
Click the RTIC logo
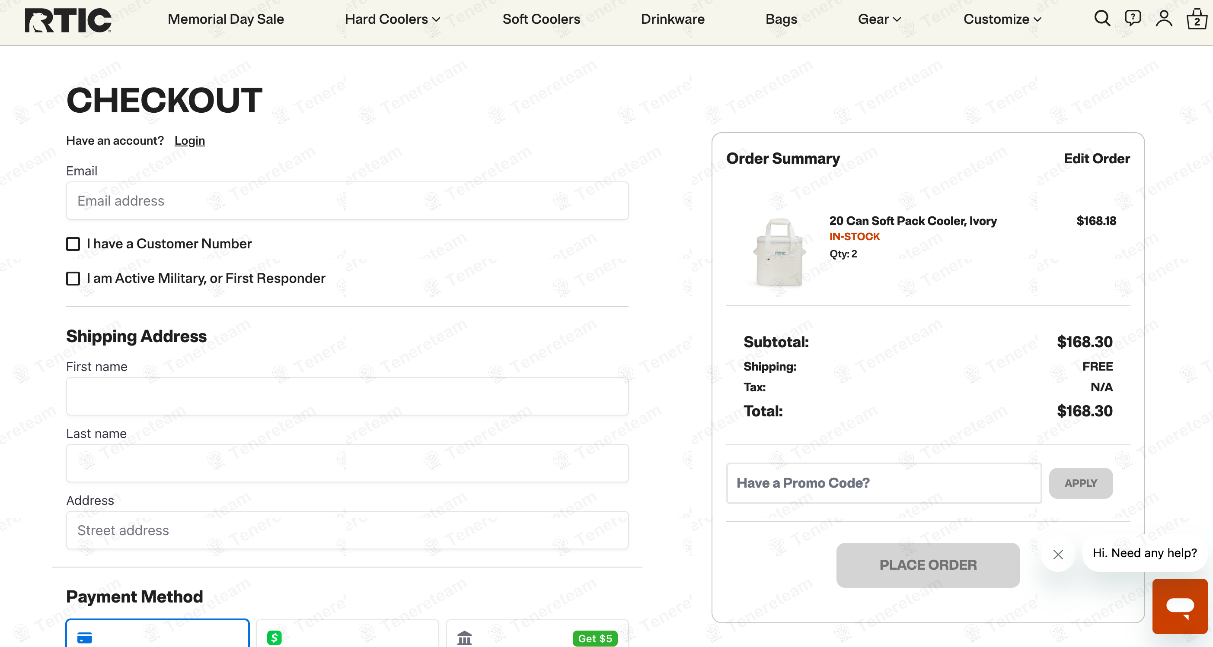tap(68, 20)
